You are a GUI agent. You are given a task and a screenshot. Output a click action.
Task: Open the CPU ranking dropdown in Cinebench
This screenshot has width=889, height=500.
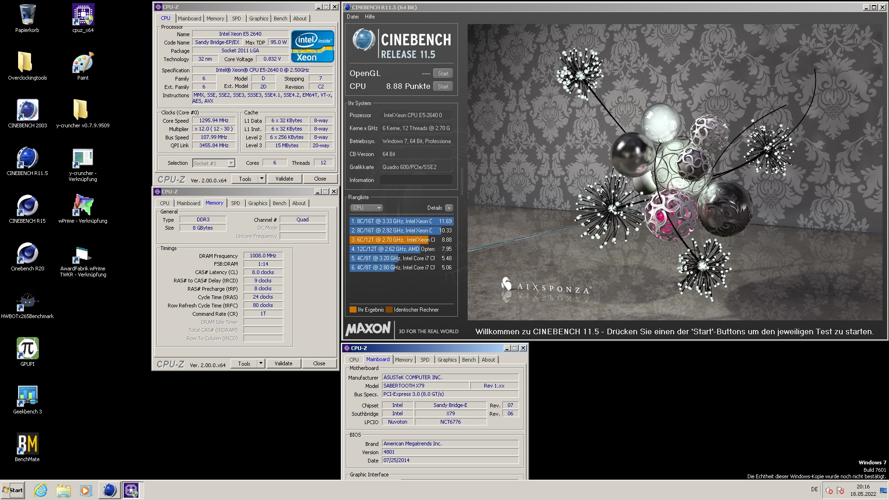point(366,208)
